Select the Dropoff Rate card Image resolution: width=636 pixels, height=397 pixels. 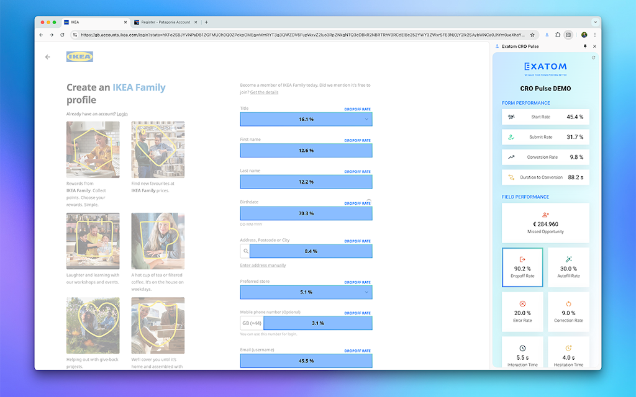[522, 267]
